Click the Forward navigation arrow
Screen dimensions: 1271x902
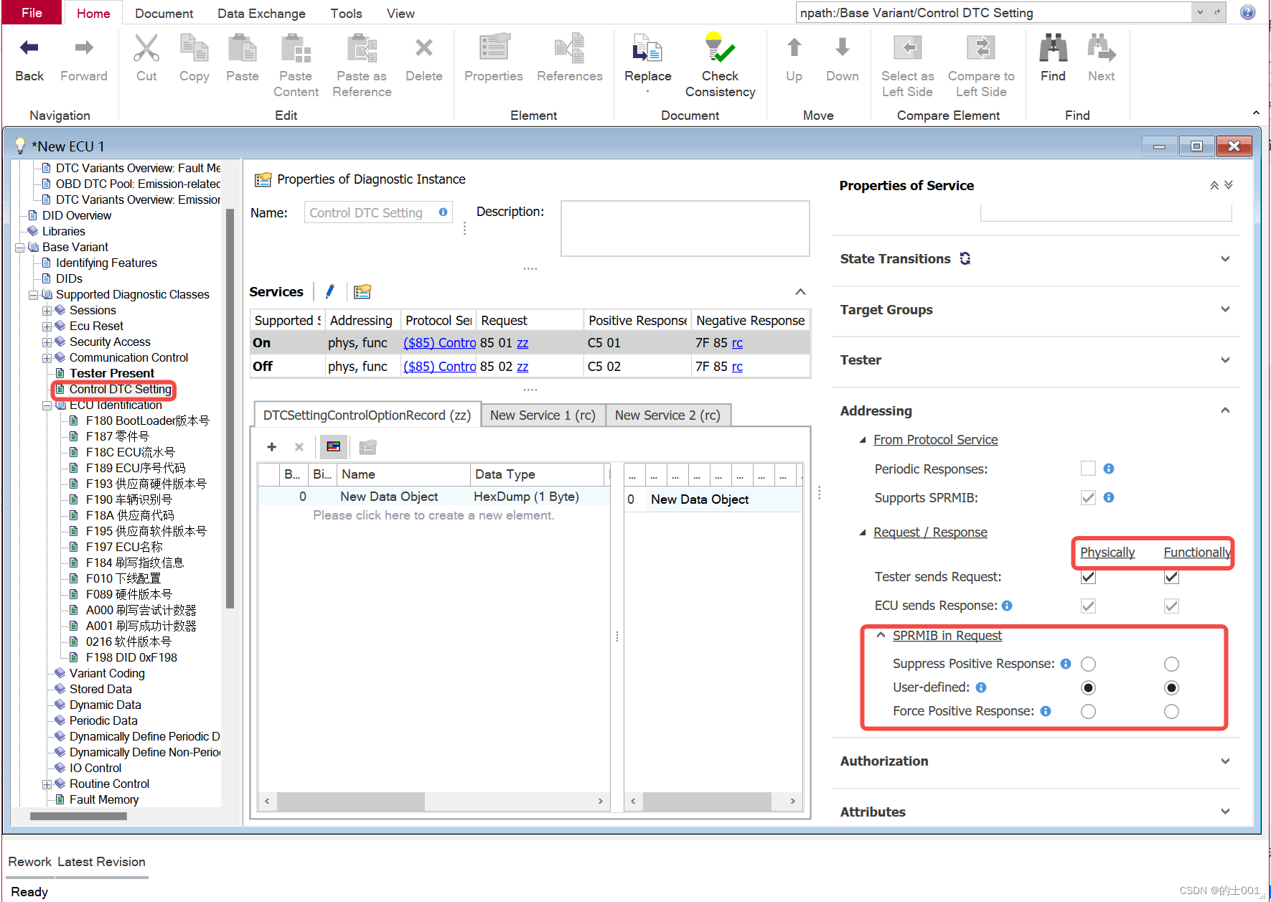pos(84,48)
